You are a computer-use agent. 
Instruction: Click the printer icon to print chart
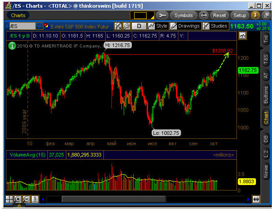[x=204, y=15]
